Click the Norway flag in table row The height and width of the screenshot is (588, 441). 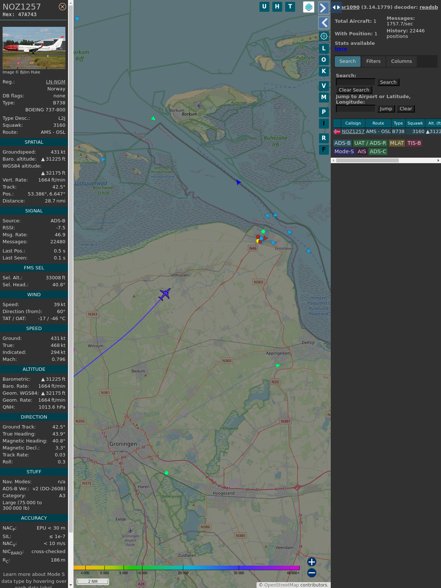[337, 132]
